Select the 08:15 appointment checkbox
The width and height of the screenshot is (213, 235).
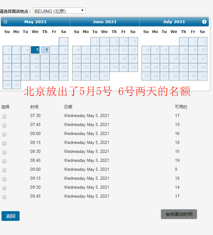click(4, 143)
